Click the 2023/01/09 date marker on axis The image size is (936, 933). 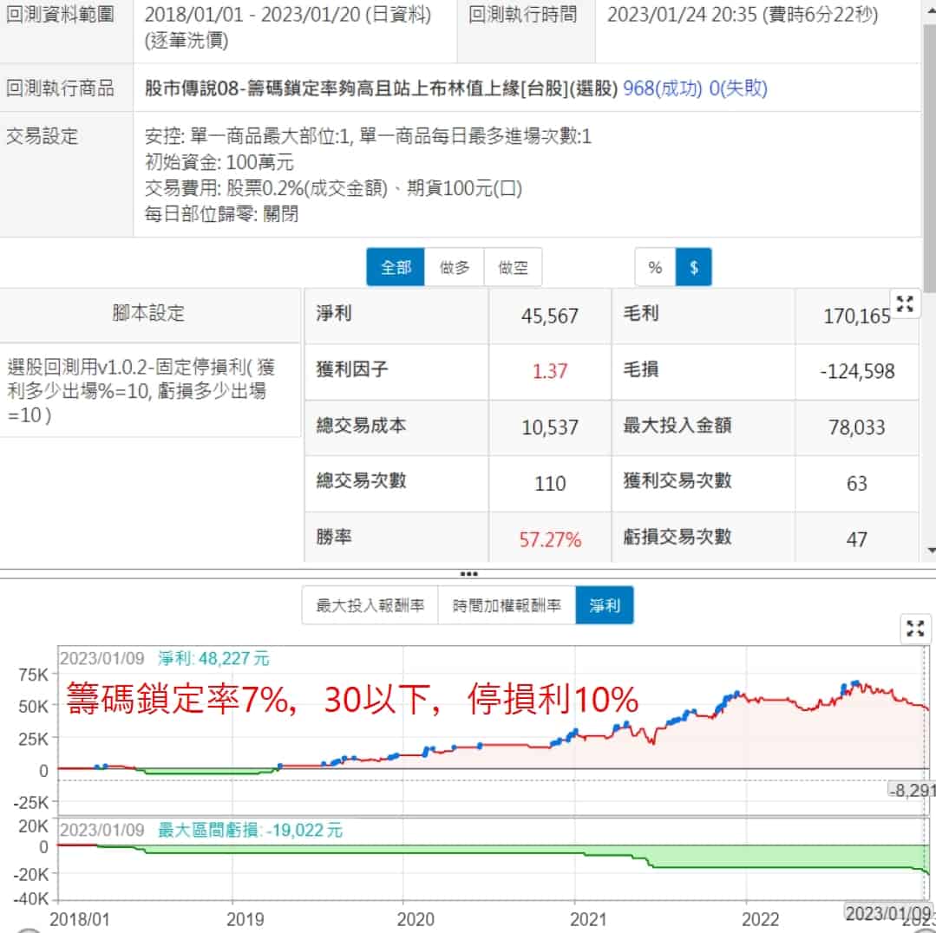888,913
